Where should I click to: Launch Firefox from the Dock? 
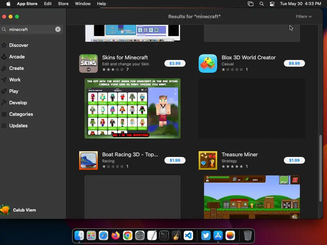[116, 236]
